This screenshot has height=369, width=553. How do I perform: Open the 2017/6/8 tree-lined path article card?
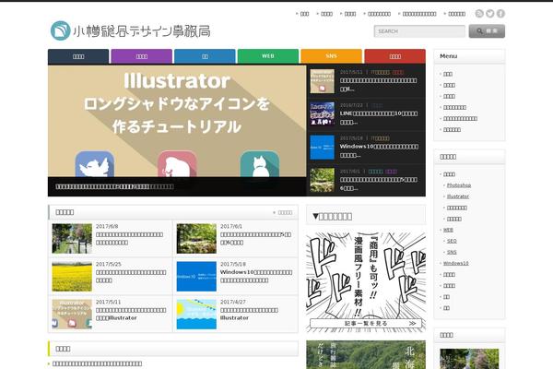pyautogui.click(x=111, y=238)
